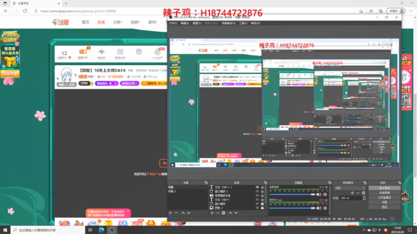Select scene 场景 2 in Scenes list
The width and height of the screenshot is (417, 234).
[x=187, y=191]
